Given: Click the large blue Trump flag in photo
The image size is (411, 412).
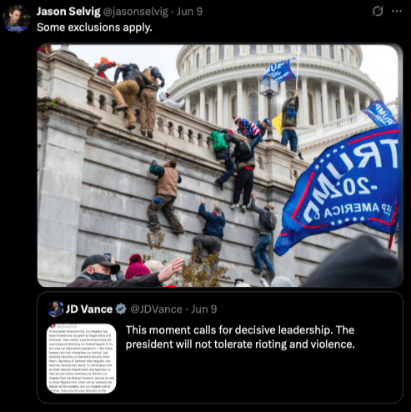Looking at the screenshot, I should tap(339, 189).
